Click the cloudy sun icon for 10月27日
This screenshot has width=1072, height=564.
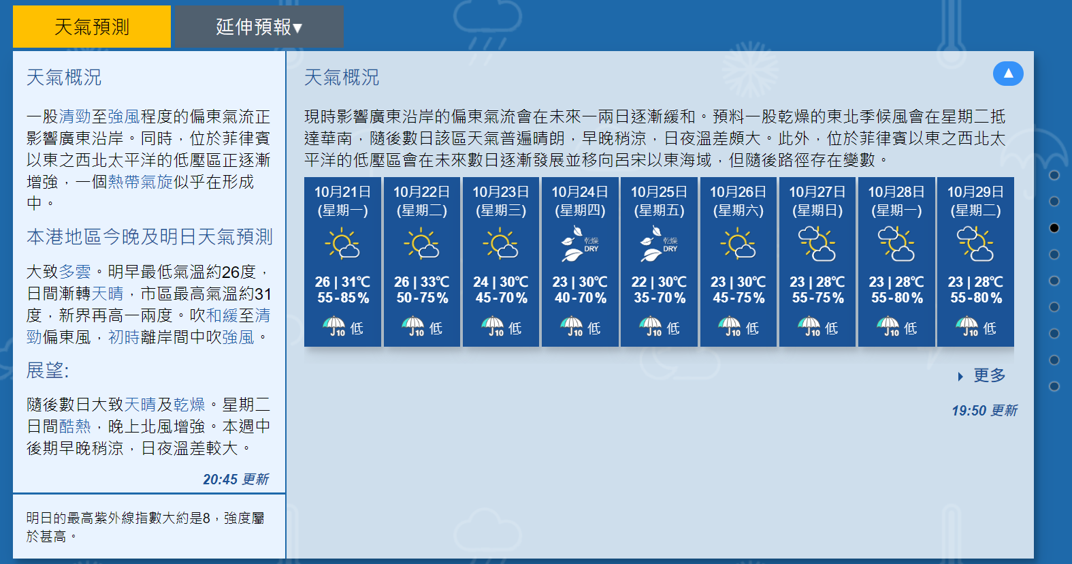[817, 244]
